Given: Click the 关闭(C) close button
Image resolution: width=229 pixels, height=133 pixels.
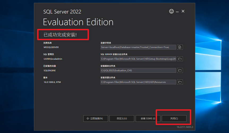Looking at the screenshot, I should 174,118.
